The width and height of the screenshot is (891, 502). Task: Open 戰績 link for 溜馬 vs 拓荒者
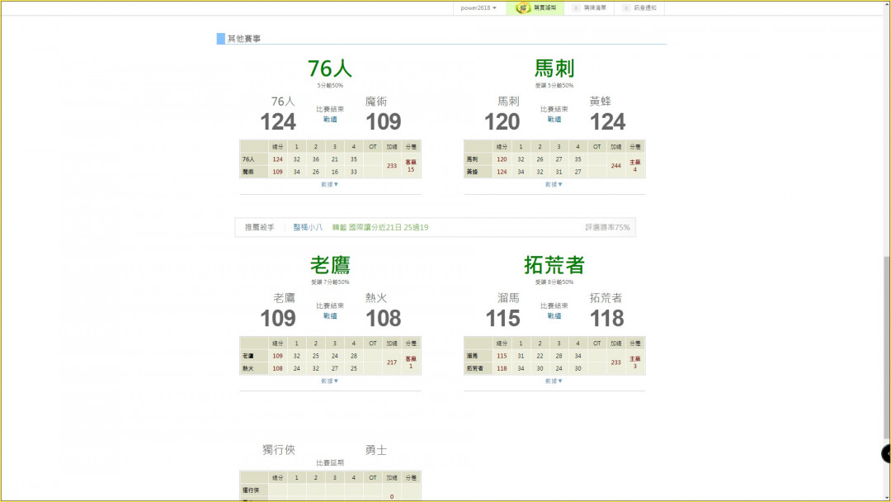(554, 316)
